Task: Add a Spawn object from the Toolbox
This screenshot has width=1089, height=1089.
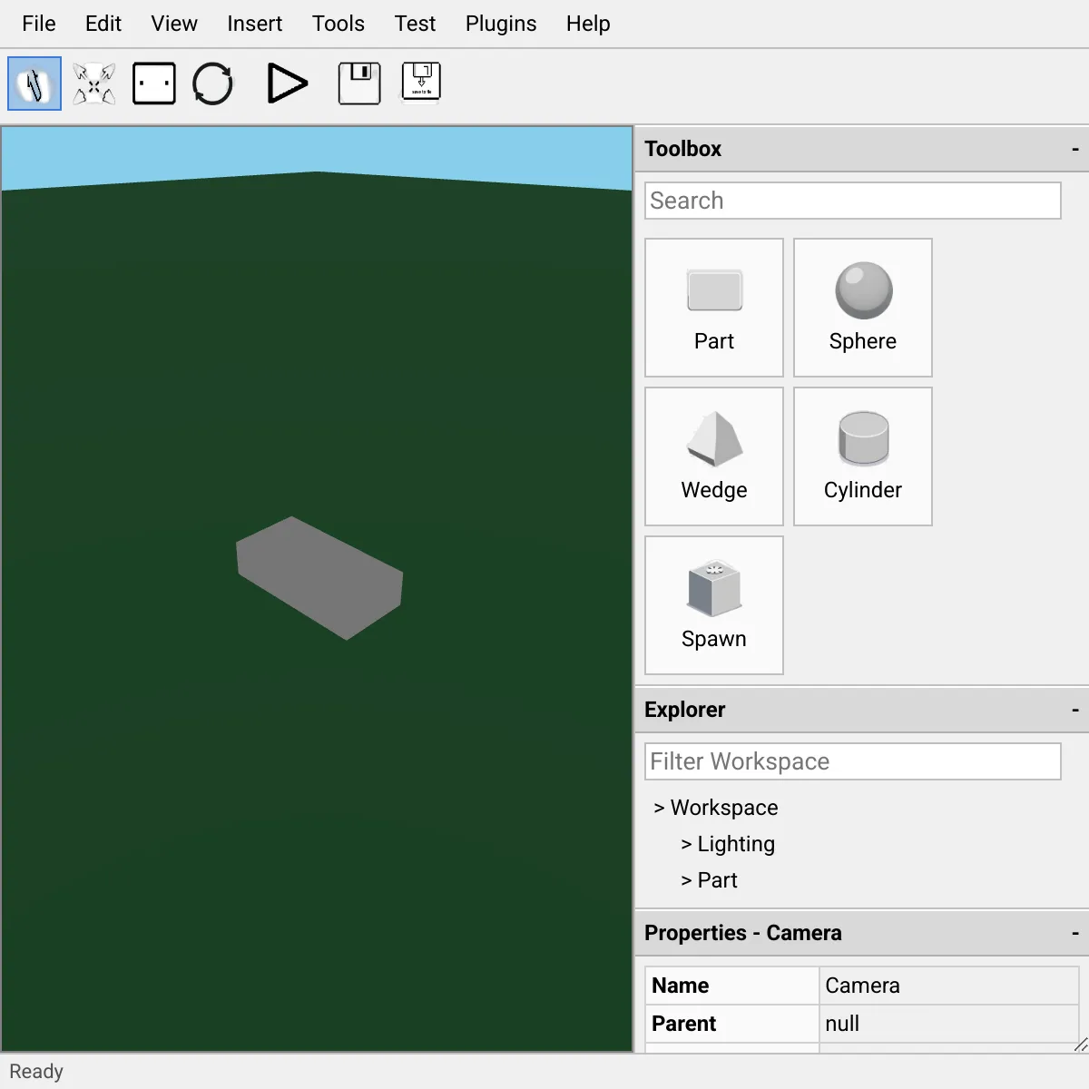Action: pos(713,605)
